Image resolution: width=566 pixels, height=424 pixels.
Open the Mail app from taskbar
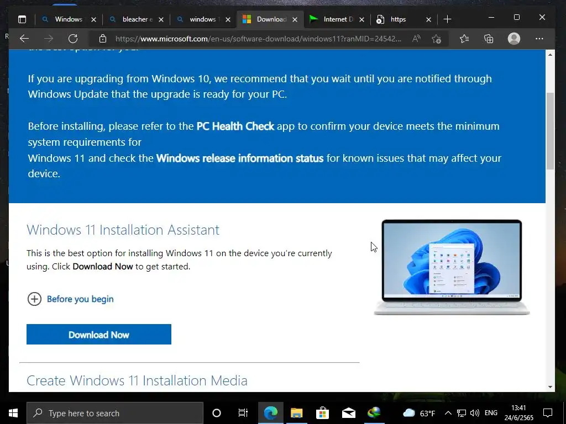[349, 413]
